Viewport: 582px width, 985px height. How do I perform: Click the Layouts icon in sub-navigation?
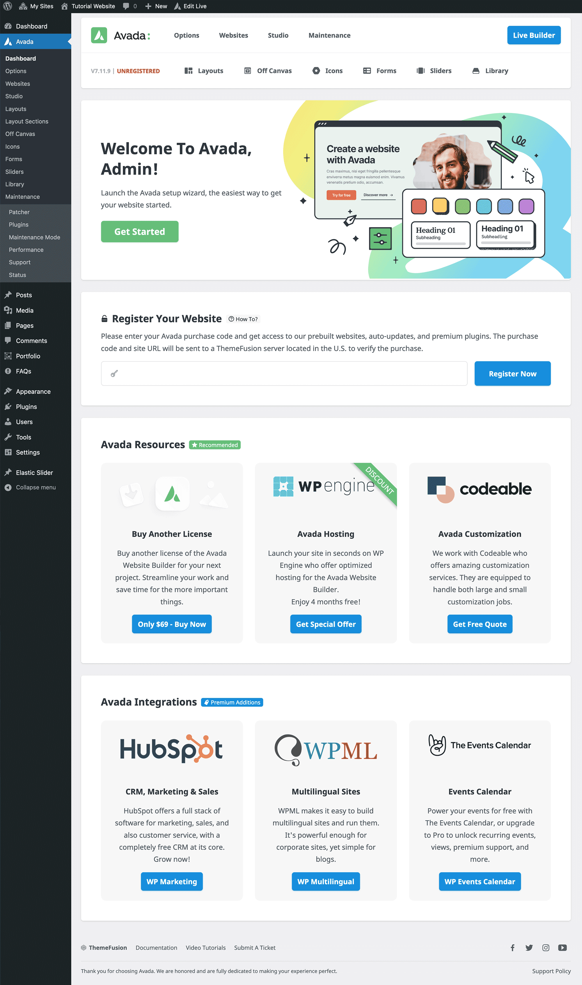click(189, 71)
